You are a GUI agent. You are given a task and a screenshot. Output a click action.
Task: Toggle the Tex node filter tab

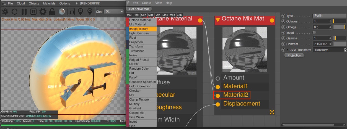[x=136, y=15]
